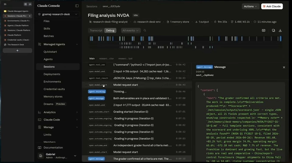Download the session log icon
This screenshot has width=292, height=163.
pyautogui.click(x=280, y=30)
